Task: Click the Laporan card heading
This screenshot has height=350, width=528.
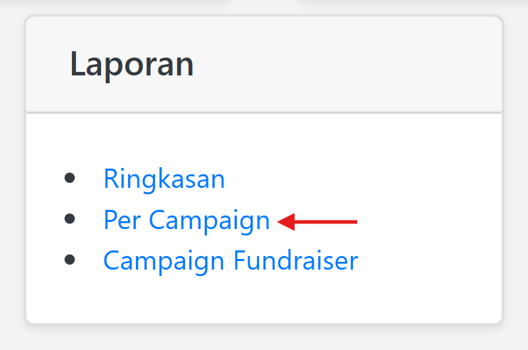Action: (132, 65)
